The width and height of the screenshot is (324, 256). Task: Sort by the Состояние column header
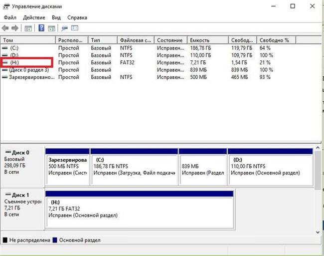pyautogui.click(x=170, y=40)
